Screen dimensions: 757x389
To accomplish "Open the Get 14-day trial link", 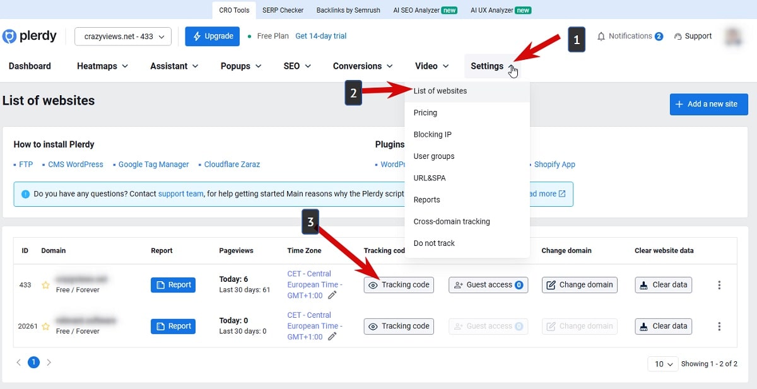I will coord(321,36).
